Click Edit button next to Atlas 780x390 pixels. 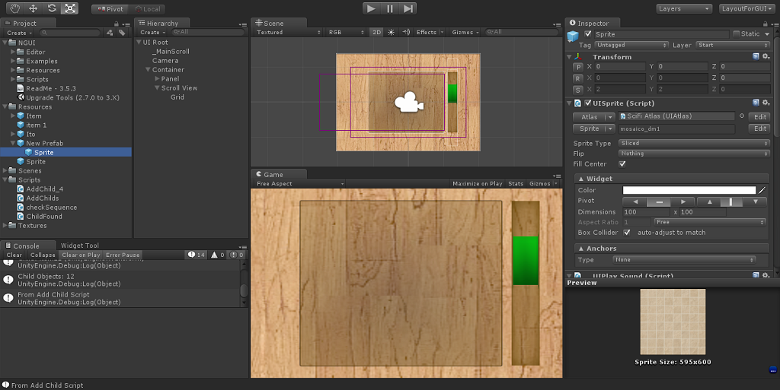point(759,117)
